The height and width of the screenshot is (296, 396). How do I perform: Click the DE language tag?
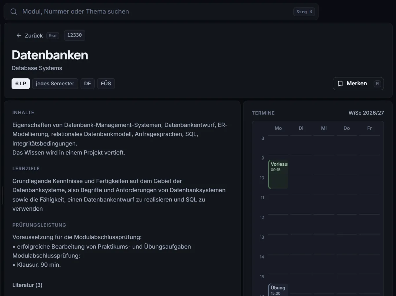87,84
